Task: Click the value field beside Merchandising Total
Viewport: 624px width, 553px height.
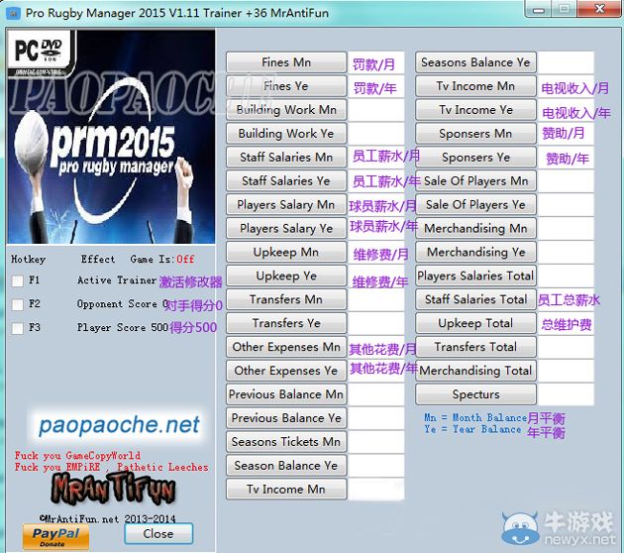Action: pos(566,371)
